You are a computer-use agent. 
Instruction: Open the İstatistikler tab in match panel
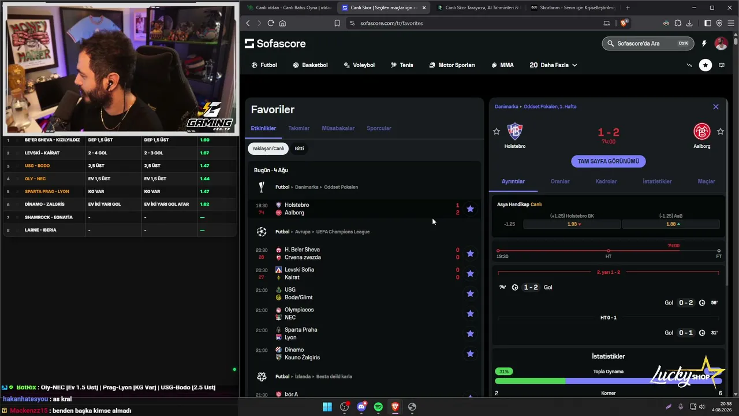[x=657, y=181]
